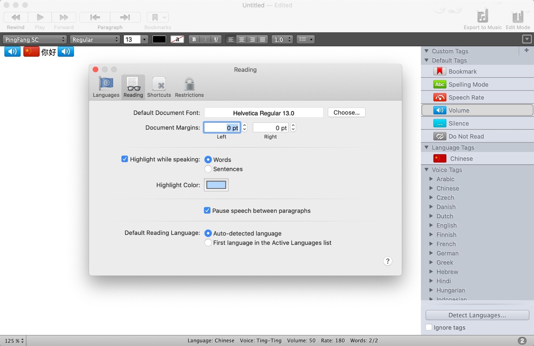Open help with the question mark button
This screenshot has height=346, width=534.
387,261
